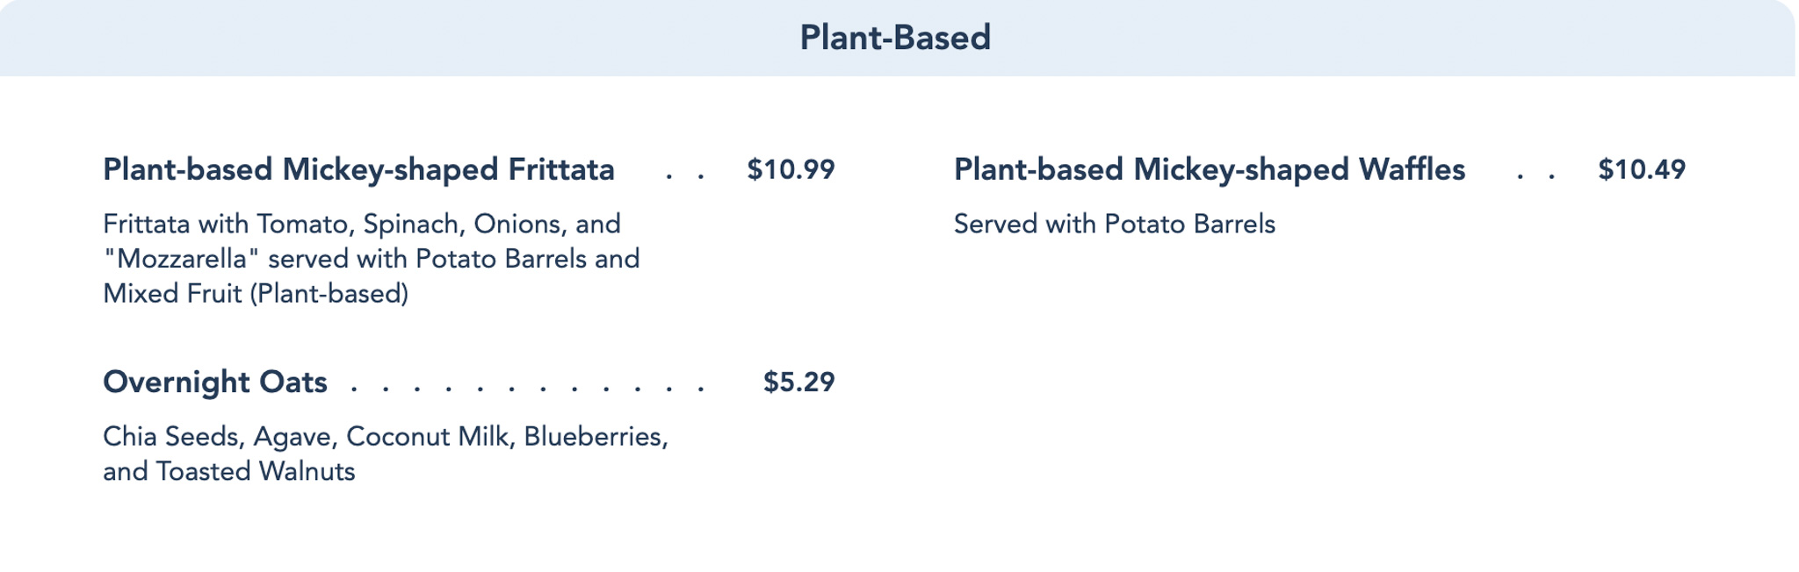Click the dots beside the Waffles title
This screenshot has height=572, width=1799.
coord(1535,174)
